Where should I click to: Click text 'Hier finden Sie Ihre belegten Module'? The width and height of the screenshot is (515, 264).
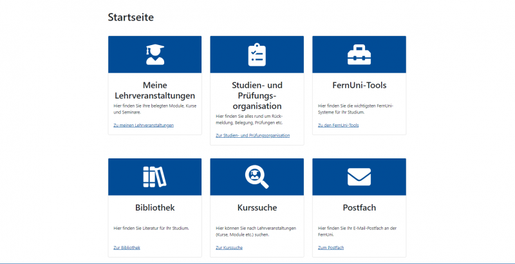pyautogui.click(x=154, y=109)
